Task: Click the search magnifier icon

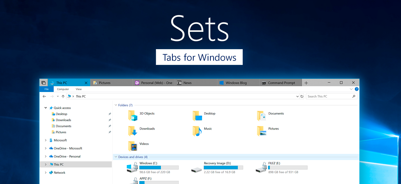Action: pyautogui.click(x=354, y=96)
